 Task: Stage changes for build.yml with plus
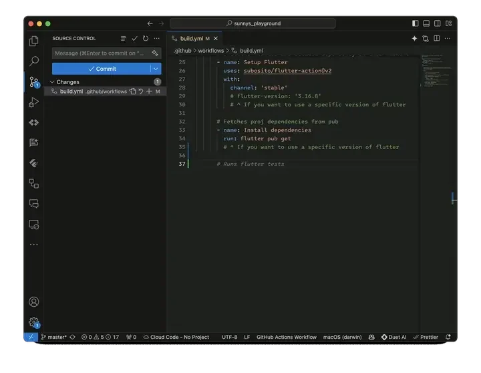click(149, 91)
